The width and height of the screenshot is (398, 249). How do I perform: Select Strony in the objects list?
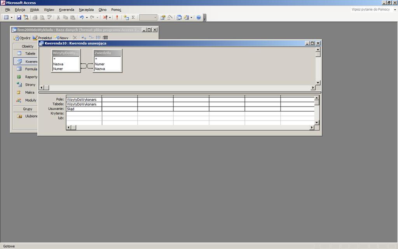(27, 84)
